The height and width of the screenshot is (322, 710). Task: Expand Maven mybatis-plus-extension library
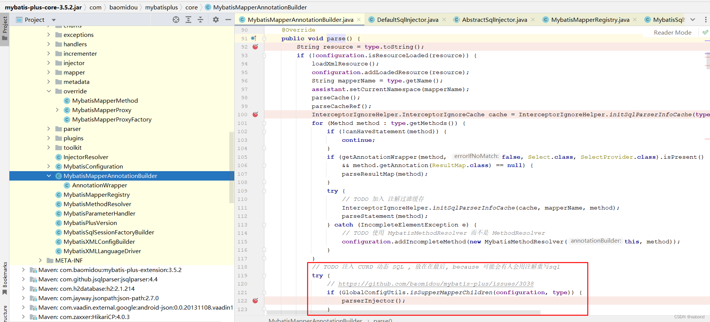point(23,270)
